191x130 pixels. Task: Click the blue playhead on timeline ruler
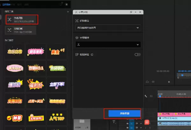click(x=160, y=97)
